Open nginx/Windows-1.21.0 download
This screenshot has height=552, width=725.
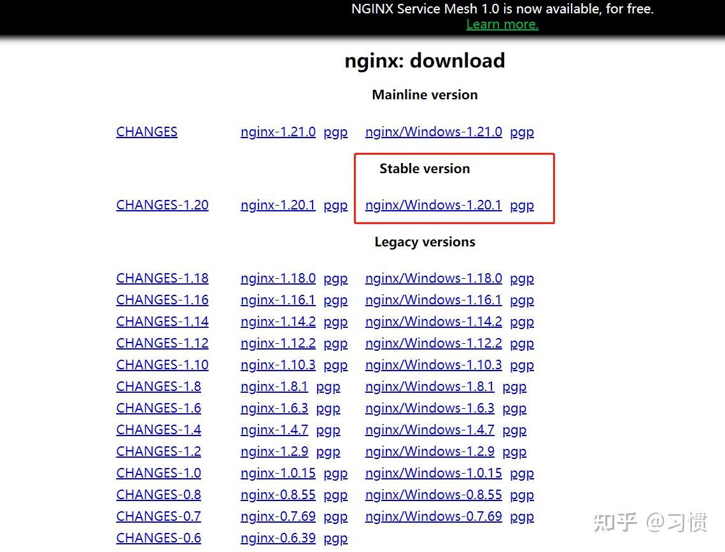coord(433,132)
